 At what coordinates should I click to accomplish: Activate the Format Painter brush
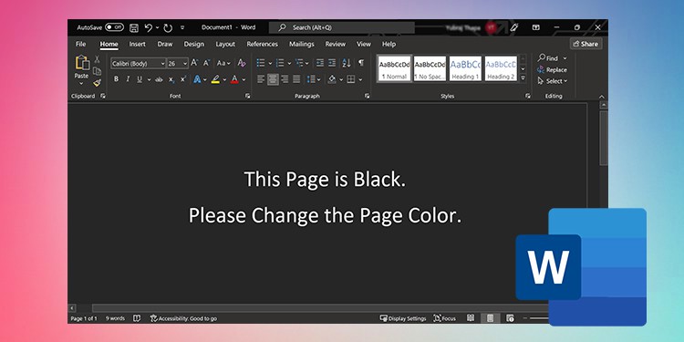[98, 82]
